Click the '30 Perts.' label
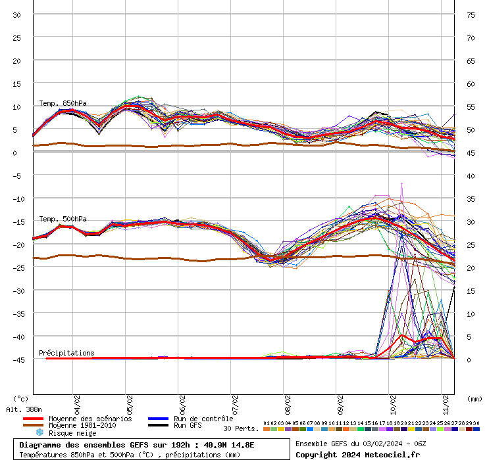Image resolution: width=487 pixels, height=460 pixels. pos(241,428)
